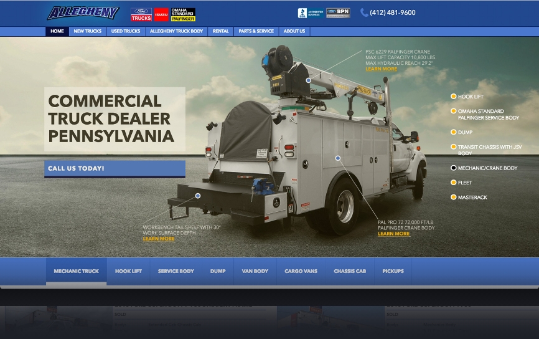Screen dimensions: 539x339
Task: Switch to the Chassis Cab tab
Action: click(350, 271)
